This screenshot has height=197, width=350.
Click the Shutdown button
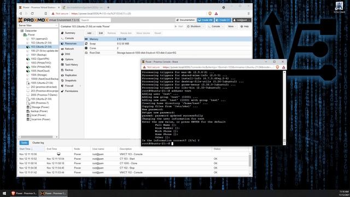194,27
